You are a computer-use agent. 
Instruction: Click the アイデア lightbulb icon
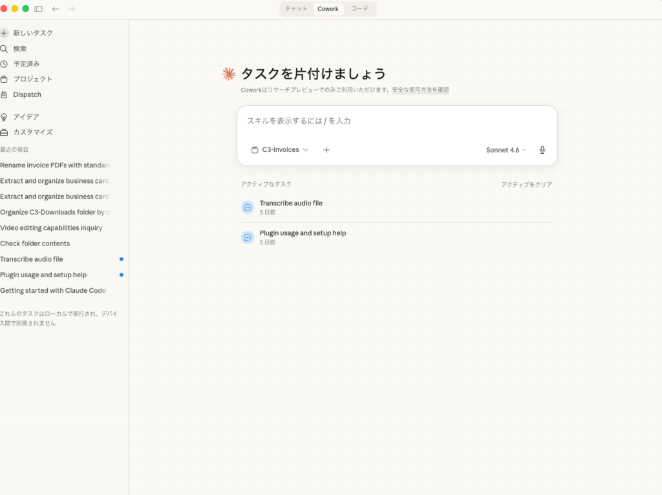(x=5, y=117)
